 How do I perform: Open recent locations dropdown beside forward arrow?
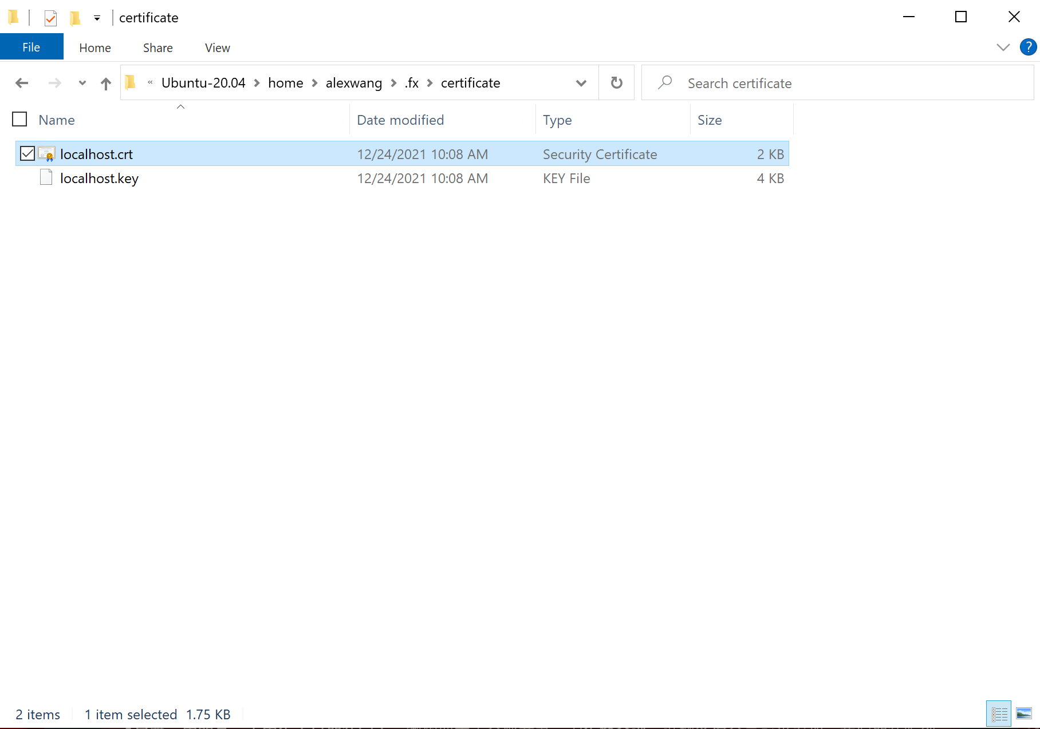82,83
